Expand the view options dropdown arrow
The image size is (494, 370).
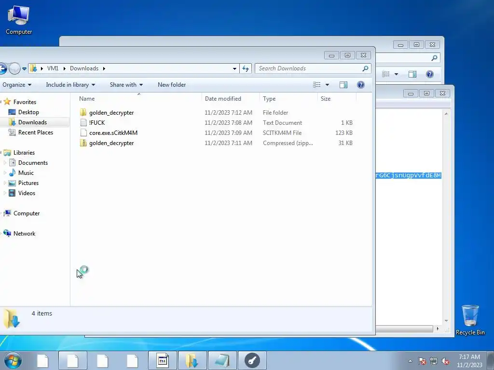coord(327,85)
